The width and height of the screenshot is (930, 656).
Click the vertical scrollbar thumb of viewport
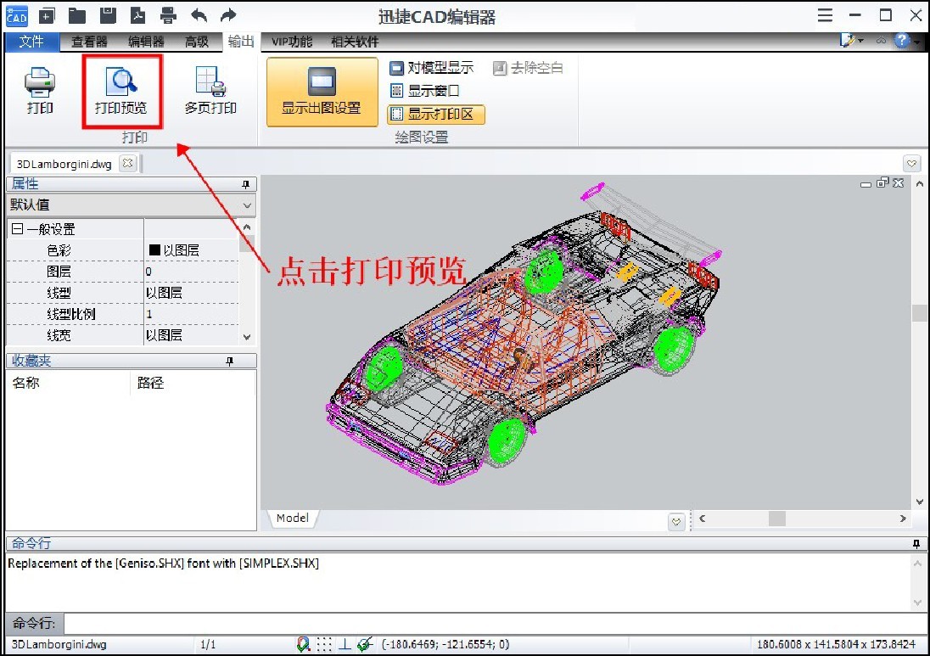point(919,312)
